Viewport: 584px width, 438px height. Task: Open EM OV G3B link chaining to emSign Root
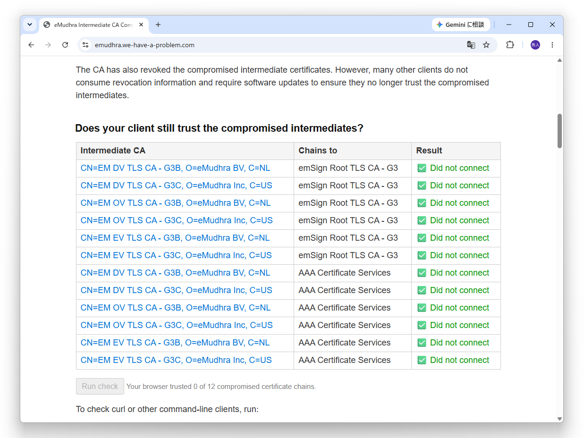point(176,203)
